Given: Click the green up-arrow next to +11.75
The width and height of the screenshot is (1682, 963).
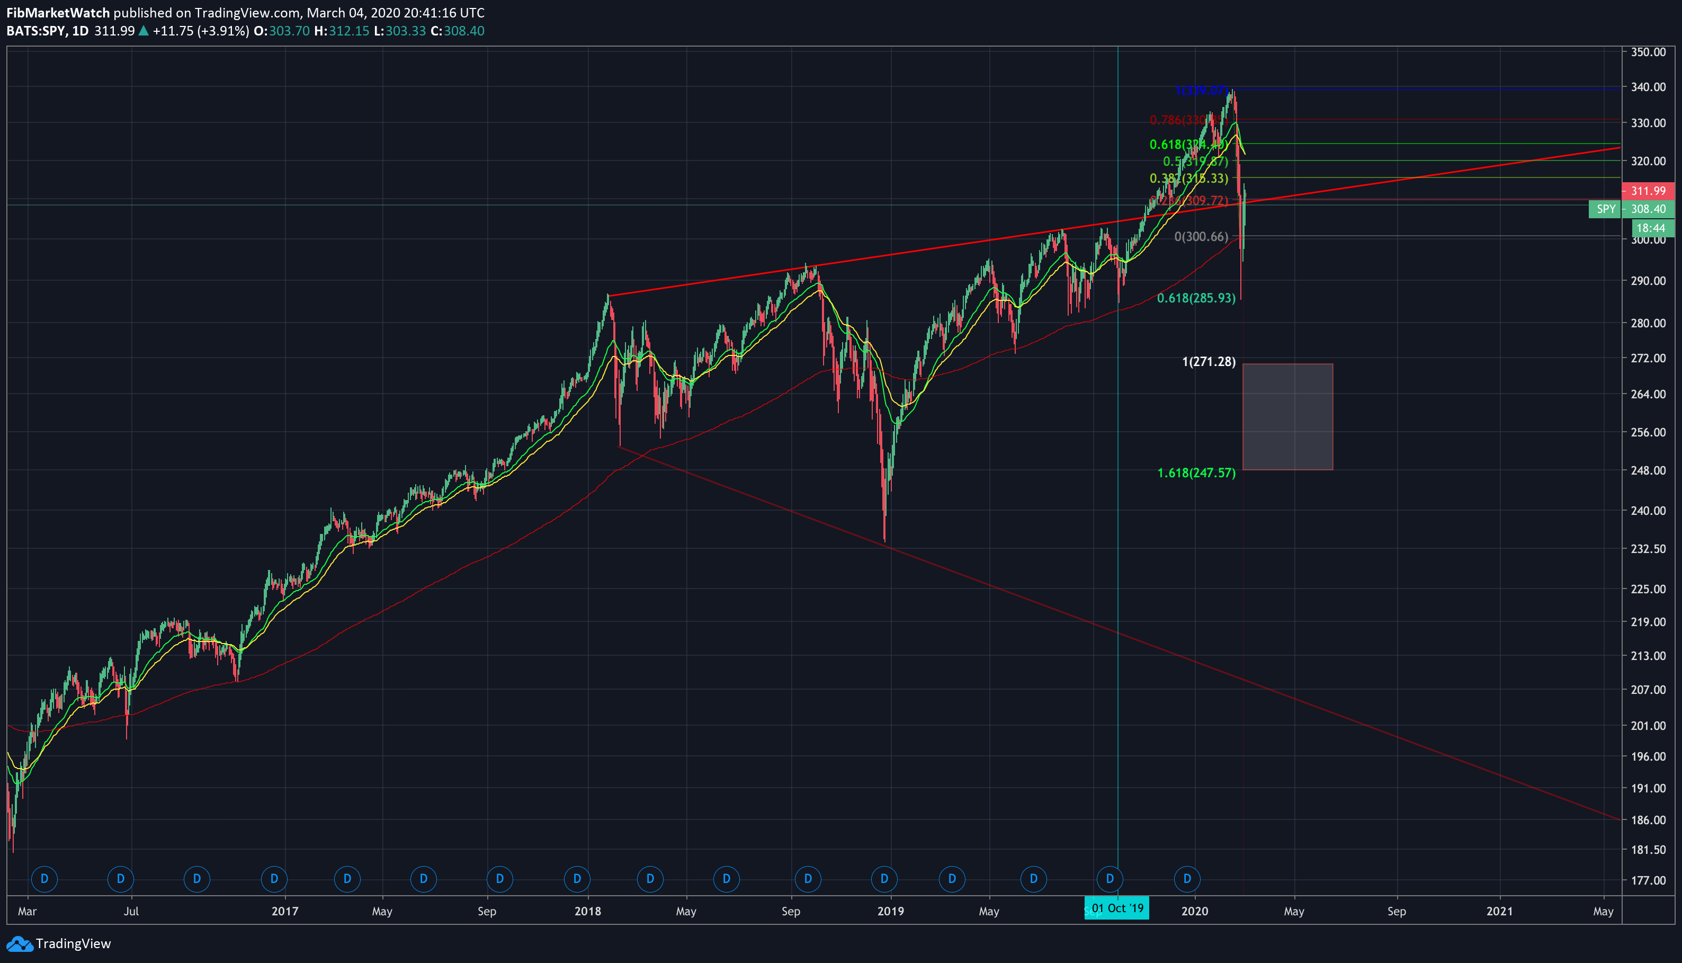Looking at the screenshot, I should coord(143,31).
